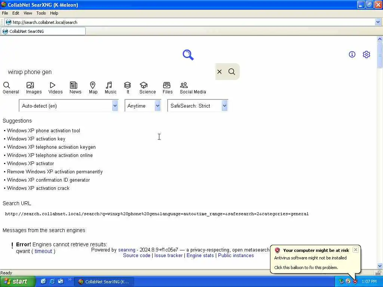Viewport: 383px width, 287px height.
Task: Choose the It category
Action: coord(128,88)
